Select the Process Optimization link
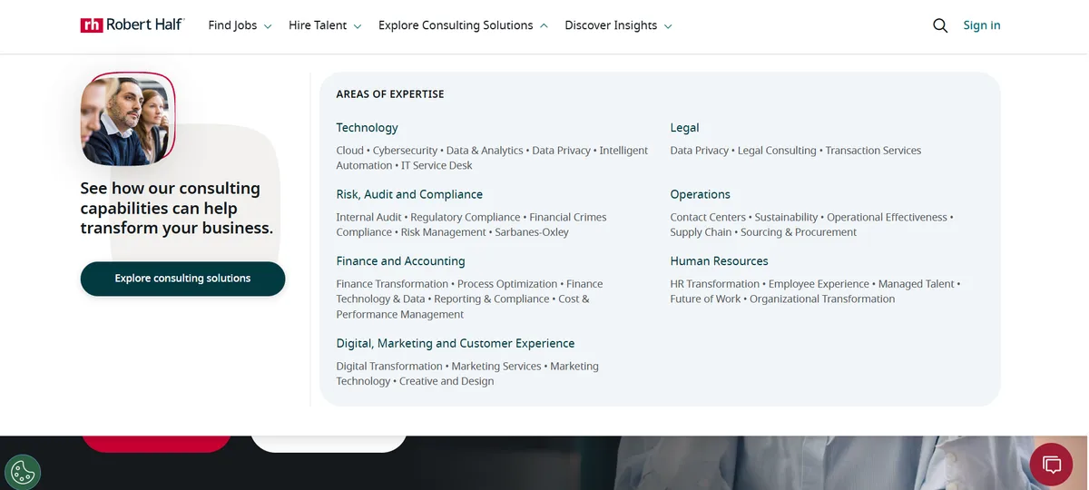1089x490 pixels. (507, 284)
